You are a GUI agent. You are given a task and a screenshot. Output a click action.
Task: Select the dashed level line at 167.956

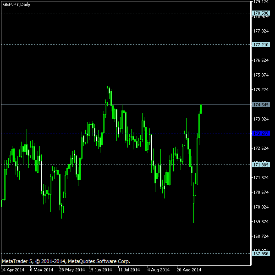pyautogui.click(x=126, y=254)
